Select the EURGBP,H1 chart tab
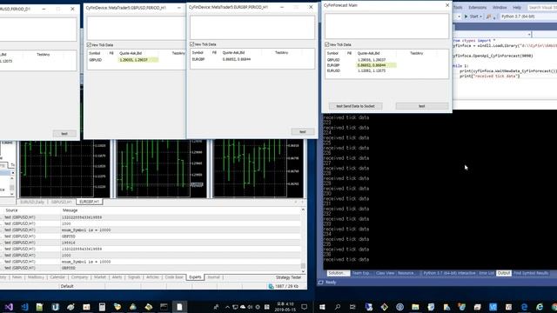This screenshot has height=313, width=557. pos(89,202)
